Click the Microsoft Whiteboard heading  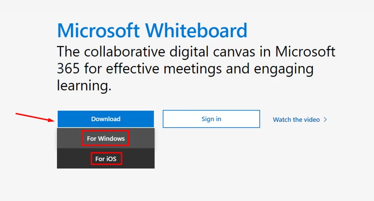pos(152,31)
